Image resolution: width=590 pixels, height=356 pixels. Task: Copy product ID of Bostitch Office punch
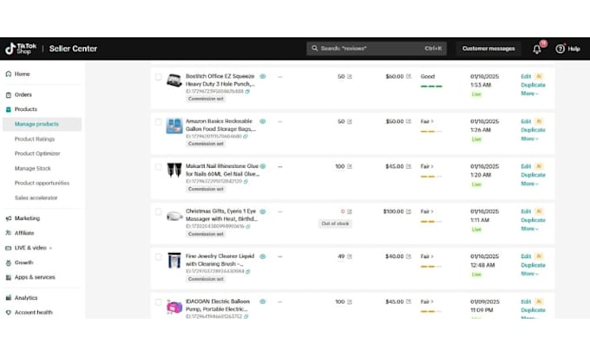point(247,91)
